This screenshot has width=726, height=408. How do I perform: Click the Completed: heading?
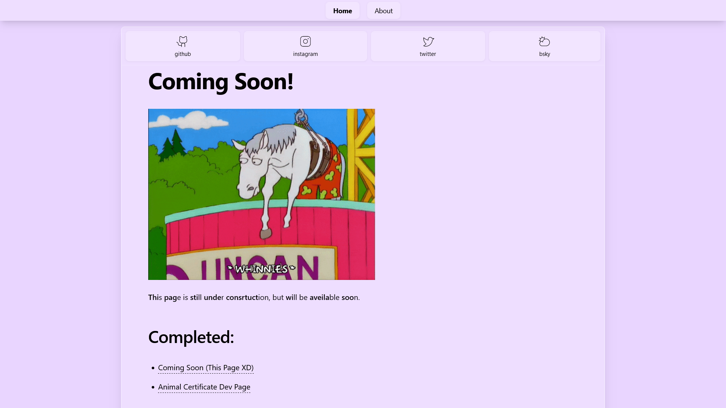pos(191,337)
